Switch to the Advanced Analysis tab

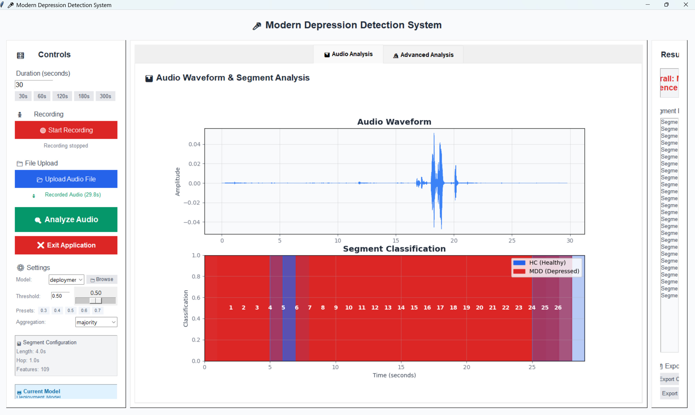(x=423, y=55)
